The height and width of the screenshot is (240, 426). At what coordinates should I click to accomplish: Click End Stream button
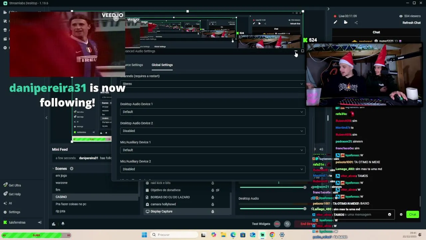click(309, 224)
